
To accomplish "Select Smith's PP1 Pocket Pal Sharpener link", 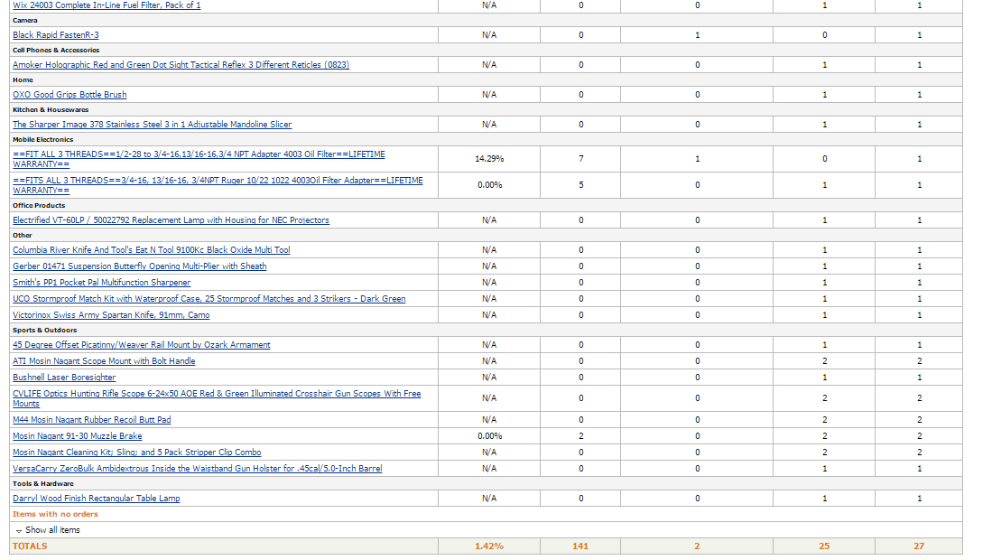I will 101,283.
